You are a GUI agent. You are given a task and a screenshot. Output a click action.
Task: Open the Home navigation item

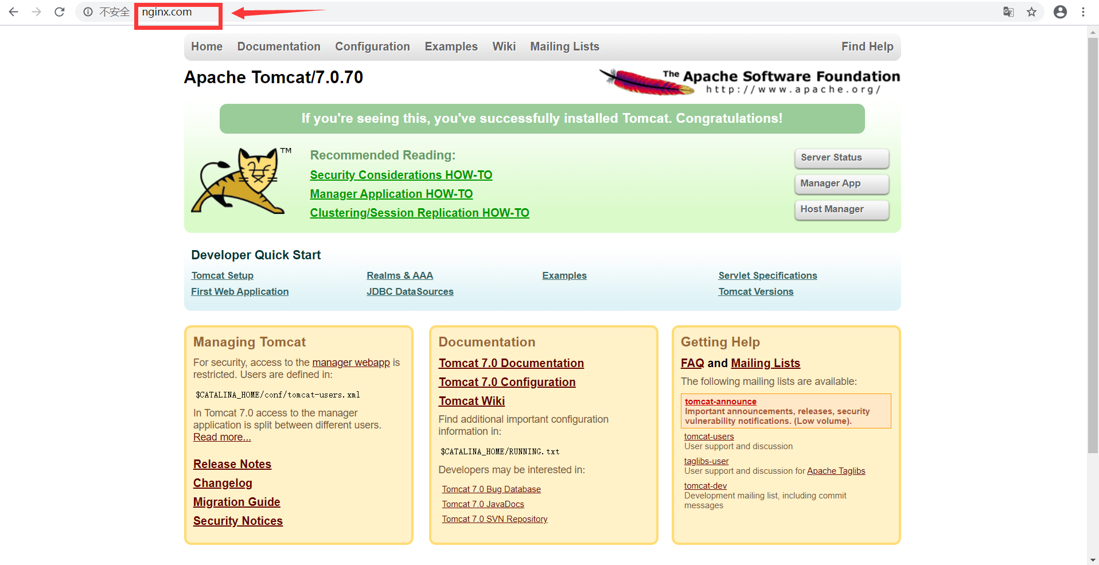point(206,46)
